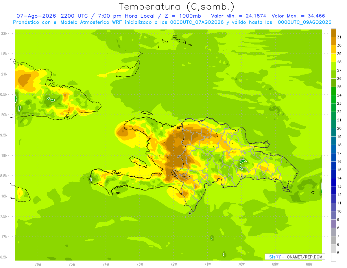Click the gray swatch between 6 and 7
This screenshot has width=347, height=268.
click(333, 240)
